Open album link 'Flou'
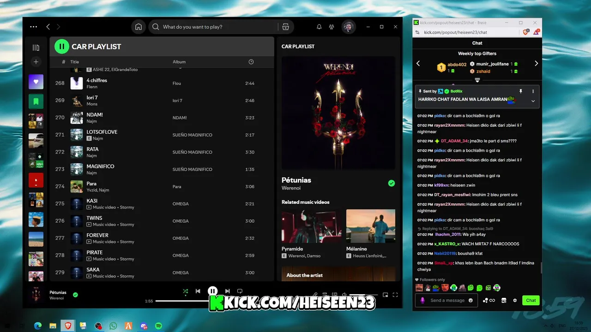 pos(177,83)
